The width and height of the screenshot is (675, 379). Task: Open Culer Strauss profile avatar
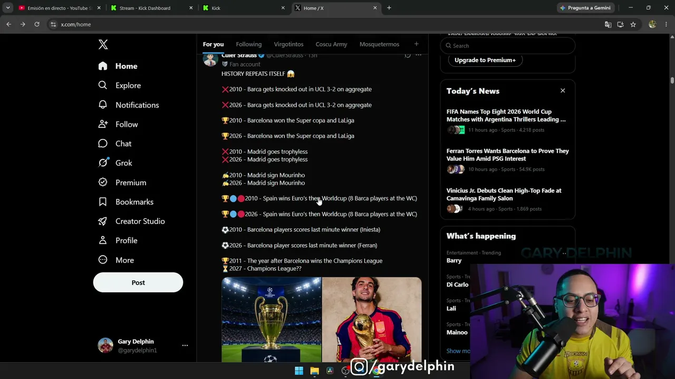(210, 59)
